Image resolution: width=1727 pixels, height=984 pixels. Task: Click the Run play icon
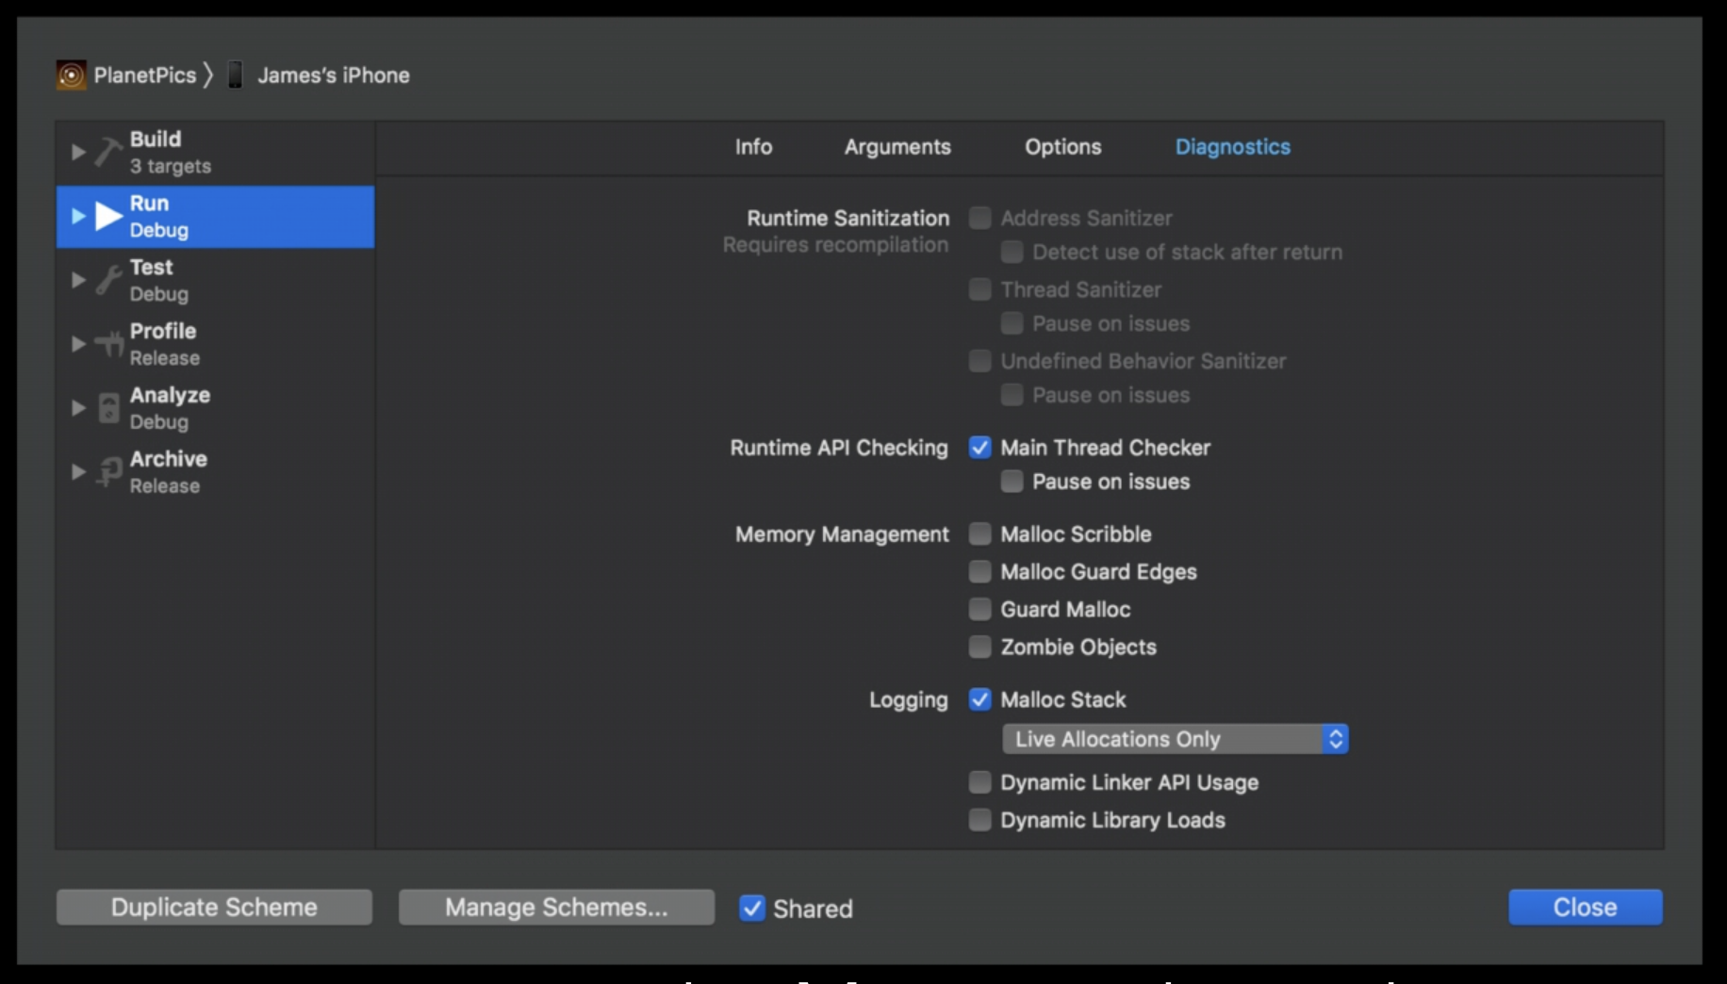pyautogui.click(x=109, y=216)
